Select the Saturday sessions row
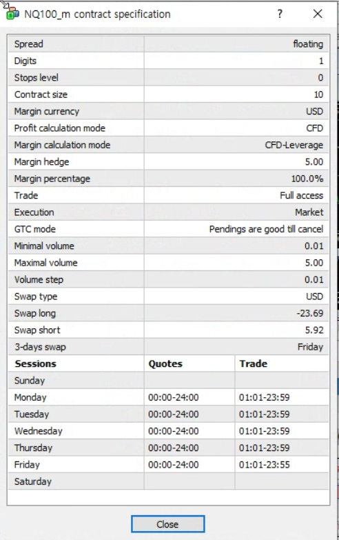339x540 pixels. (x=168, y=481)
